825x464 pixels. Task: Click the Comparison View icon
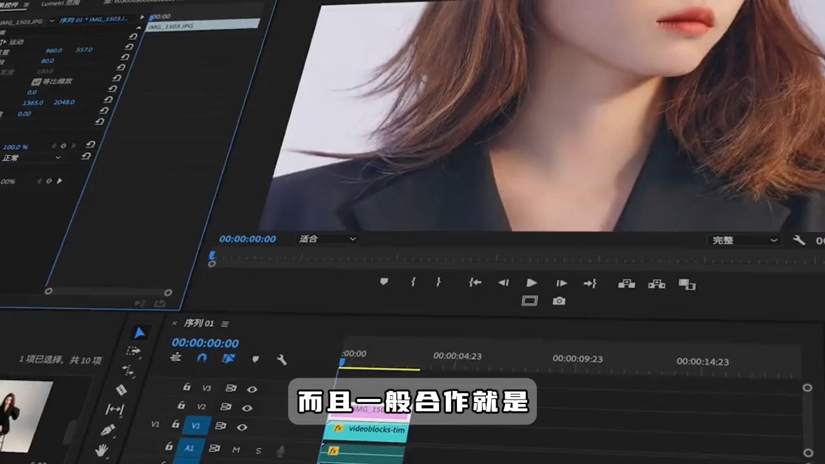[x=687, y=284]
